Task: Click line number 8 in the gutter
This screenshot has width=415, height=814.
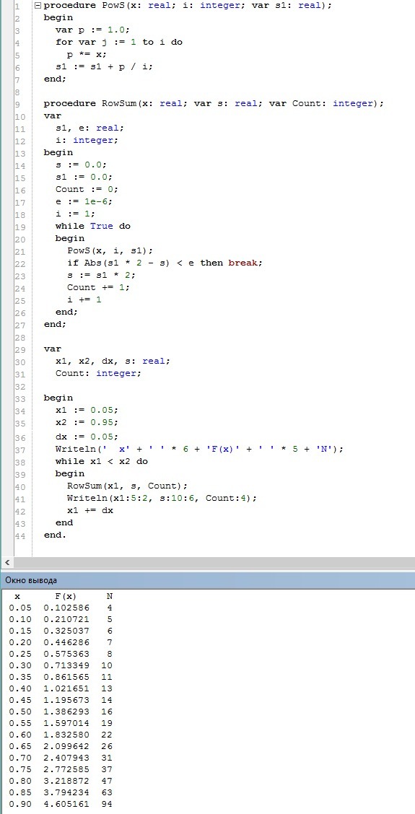Action: pos(17,92)
